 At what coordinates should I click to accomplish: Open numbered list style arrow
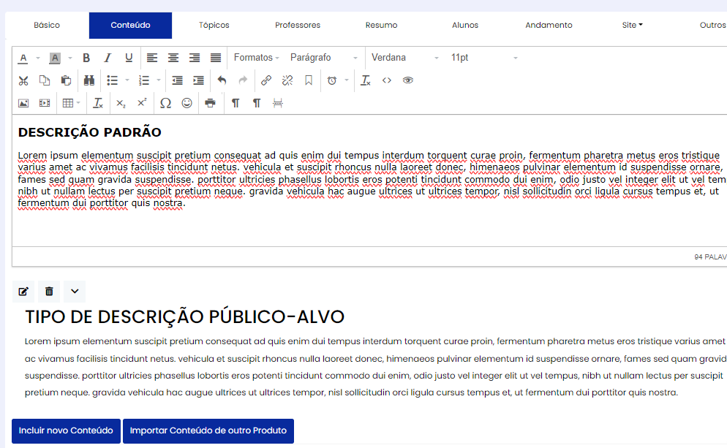point(159,80)
